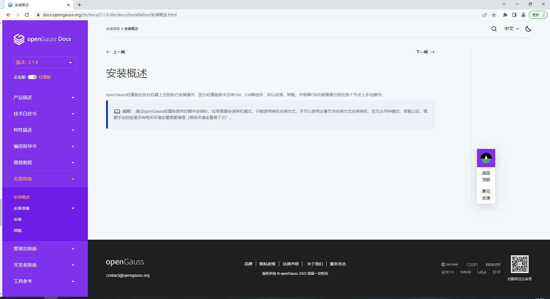Expand the 安装准备 submenu
Screen dimensions: 550x299
[x=45, y=208]
